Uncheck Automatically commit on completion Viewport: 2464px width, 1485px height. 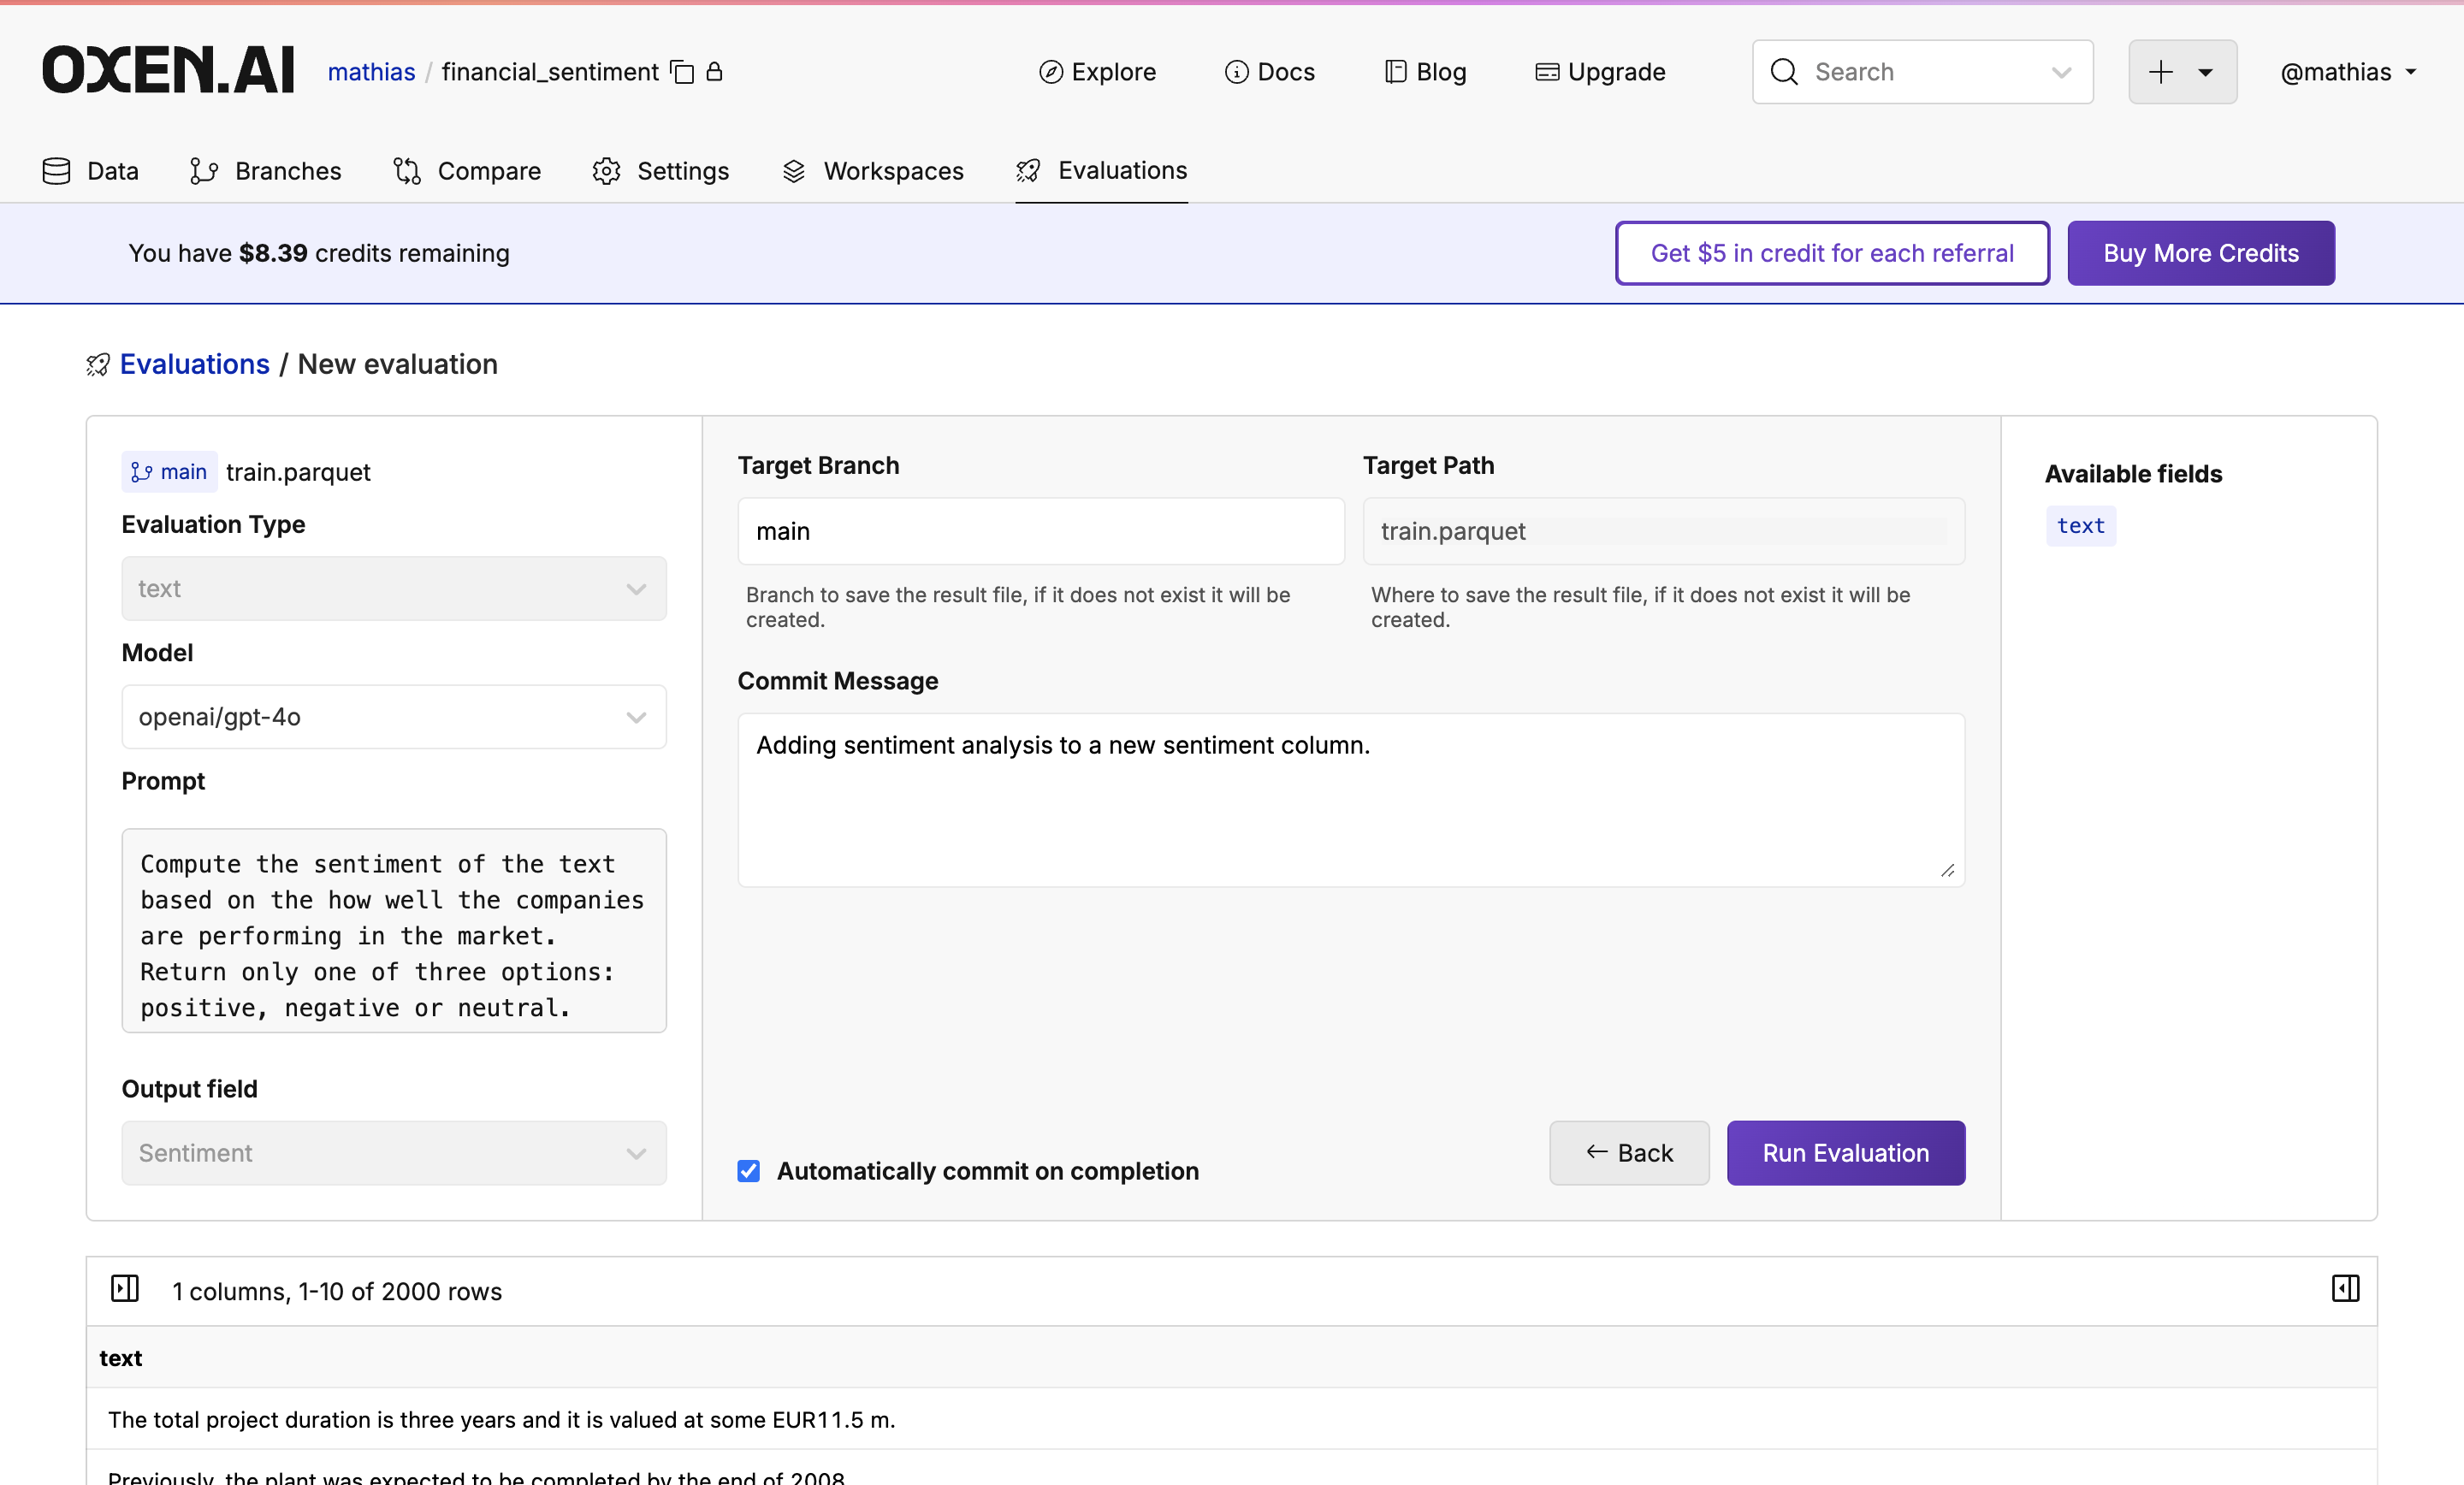[748, 1171]
